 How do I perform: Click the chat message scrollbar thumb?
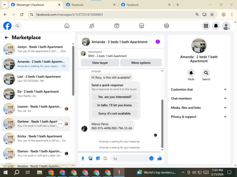[x=162, y=124]
